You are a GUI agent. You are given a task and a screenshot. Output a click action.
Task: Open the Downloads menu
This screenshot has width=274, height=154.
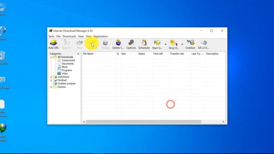pyautogui.click(x=69, y=36)
